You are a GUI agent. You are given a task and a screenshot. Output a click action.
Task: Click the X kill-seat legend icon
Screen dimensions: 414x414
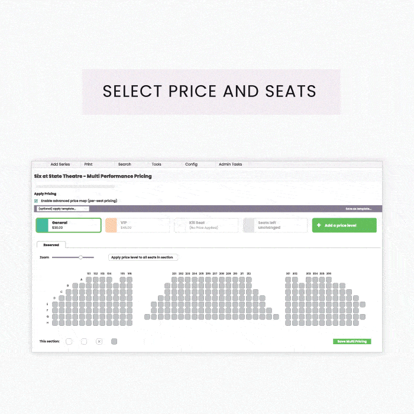99,341
